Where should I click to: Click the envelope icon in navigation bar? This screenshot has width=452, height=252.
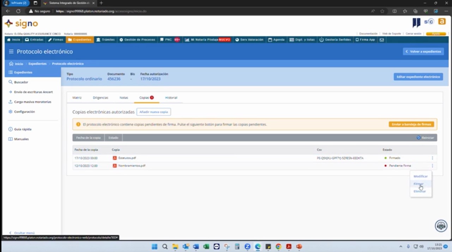pos(381,40)
